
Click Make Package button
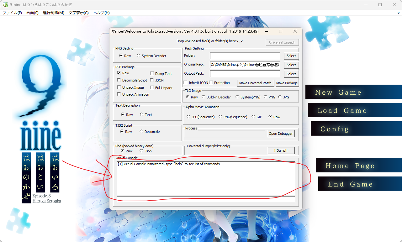click(287, 83)
